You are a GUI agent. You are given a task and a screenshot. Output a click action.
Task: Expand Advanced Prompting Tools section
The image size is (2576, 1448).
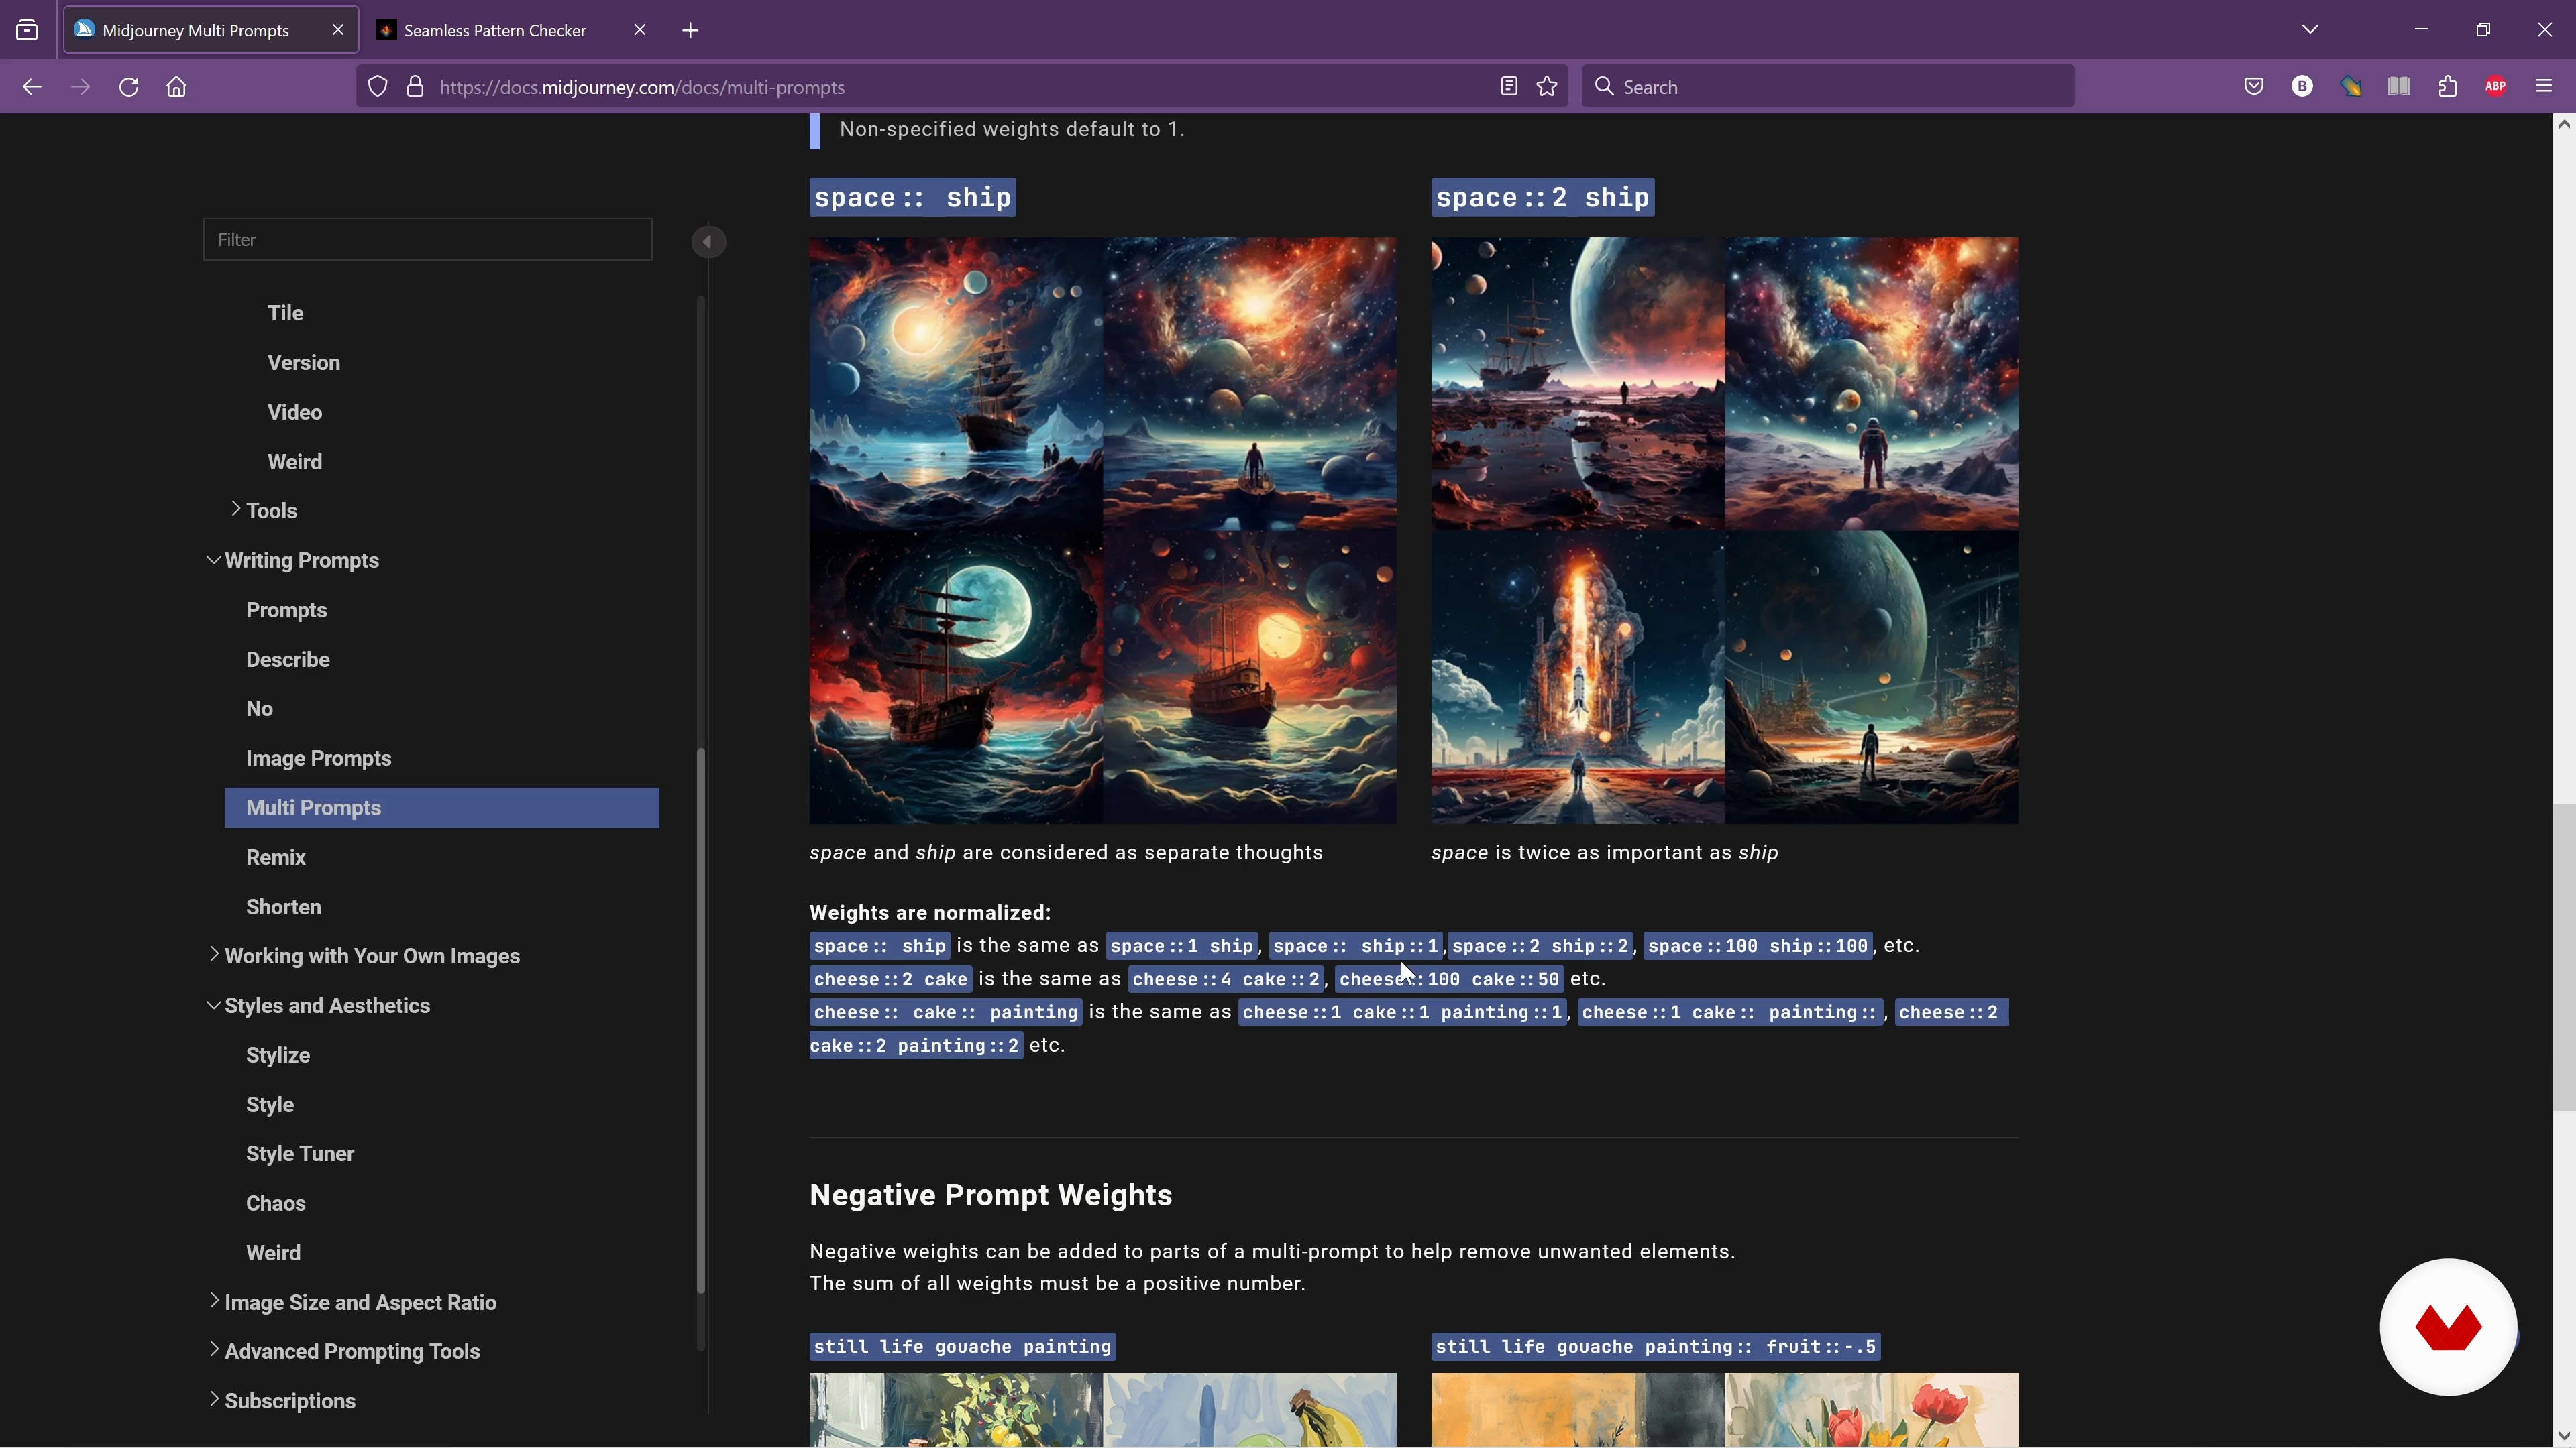pyautogui.click(x=214, y=1350)
